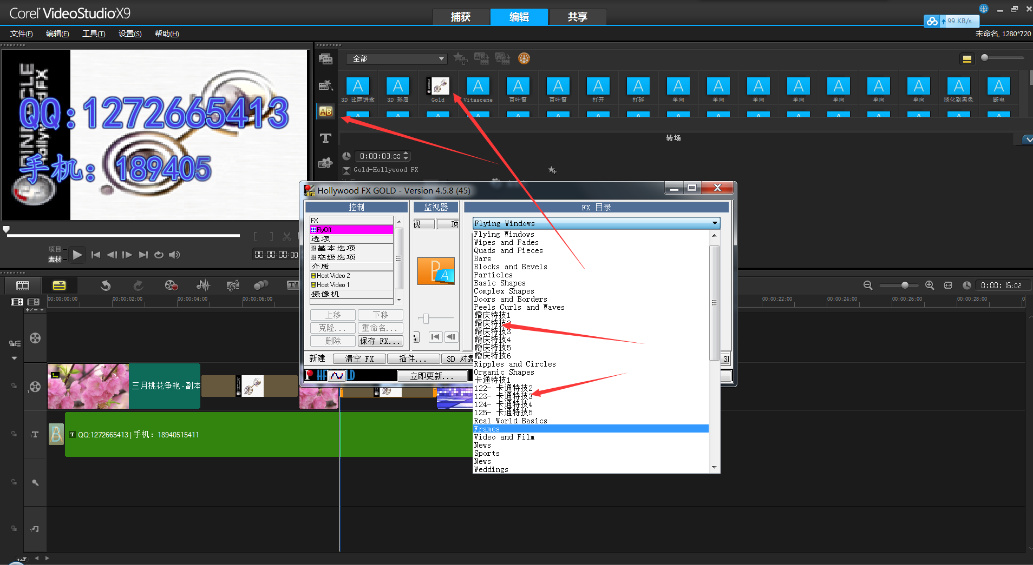Image resolution: width=1033 pixels, height=565 pixels.
Task: Select the Gold Hollywood FX transition thumbnail
Action: [x=438, y=86]
